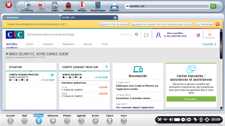Viewport: 225px width, 126px height.
Task: Open the Accueil home dock icon
Action: tap(10, 121)
